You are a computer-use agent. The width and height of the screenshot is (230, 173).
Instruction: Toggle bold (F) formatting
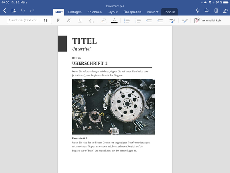[x=58, y=20]
